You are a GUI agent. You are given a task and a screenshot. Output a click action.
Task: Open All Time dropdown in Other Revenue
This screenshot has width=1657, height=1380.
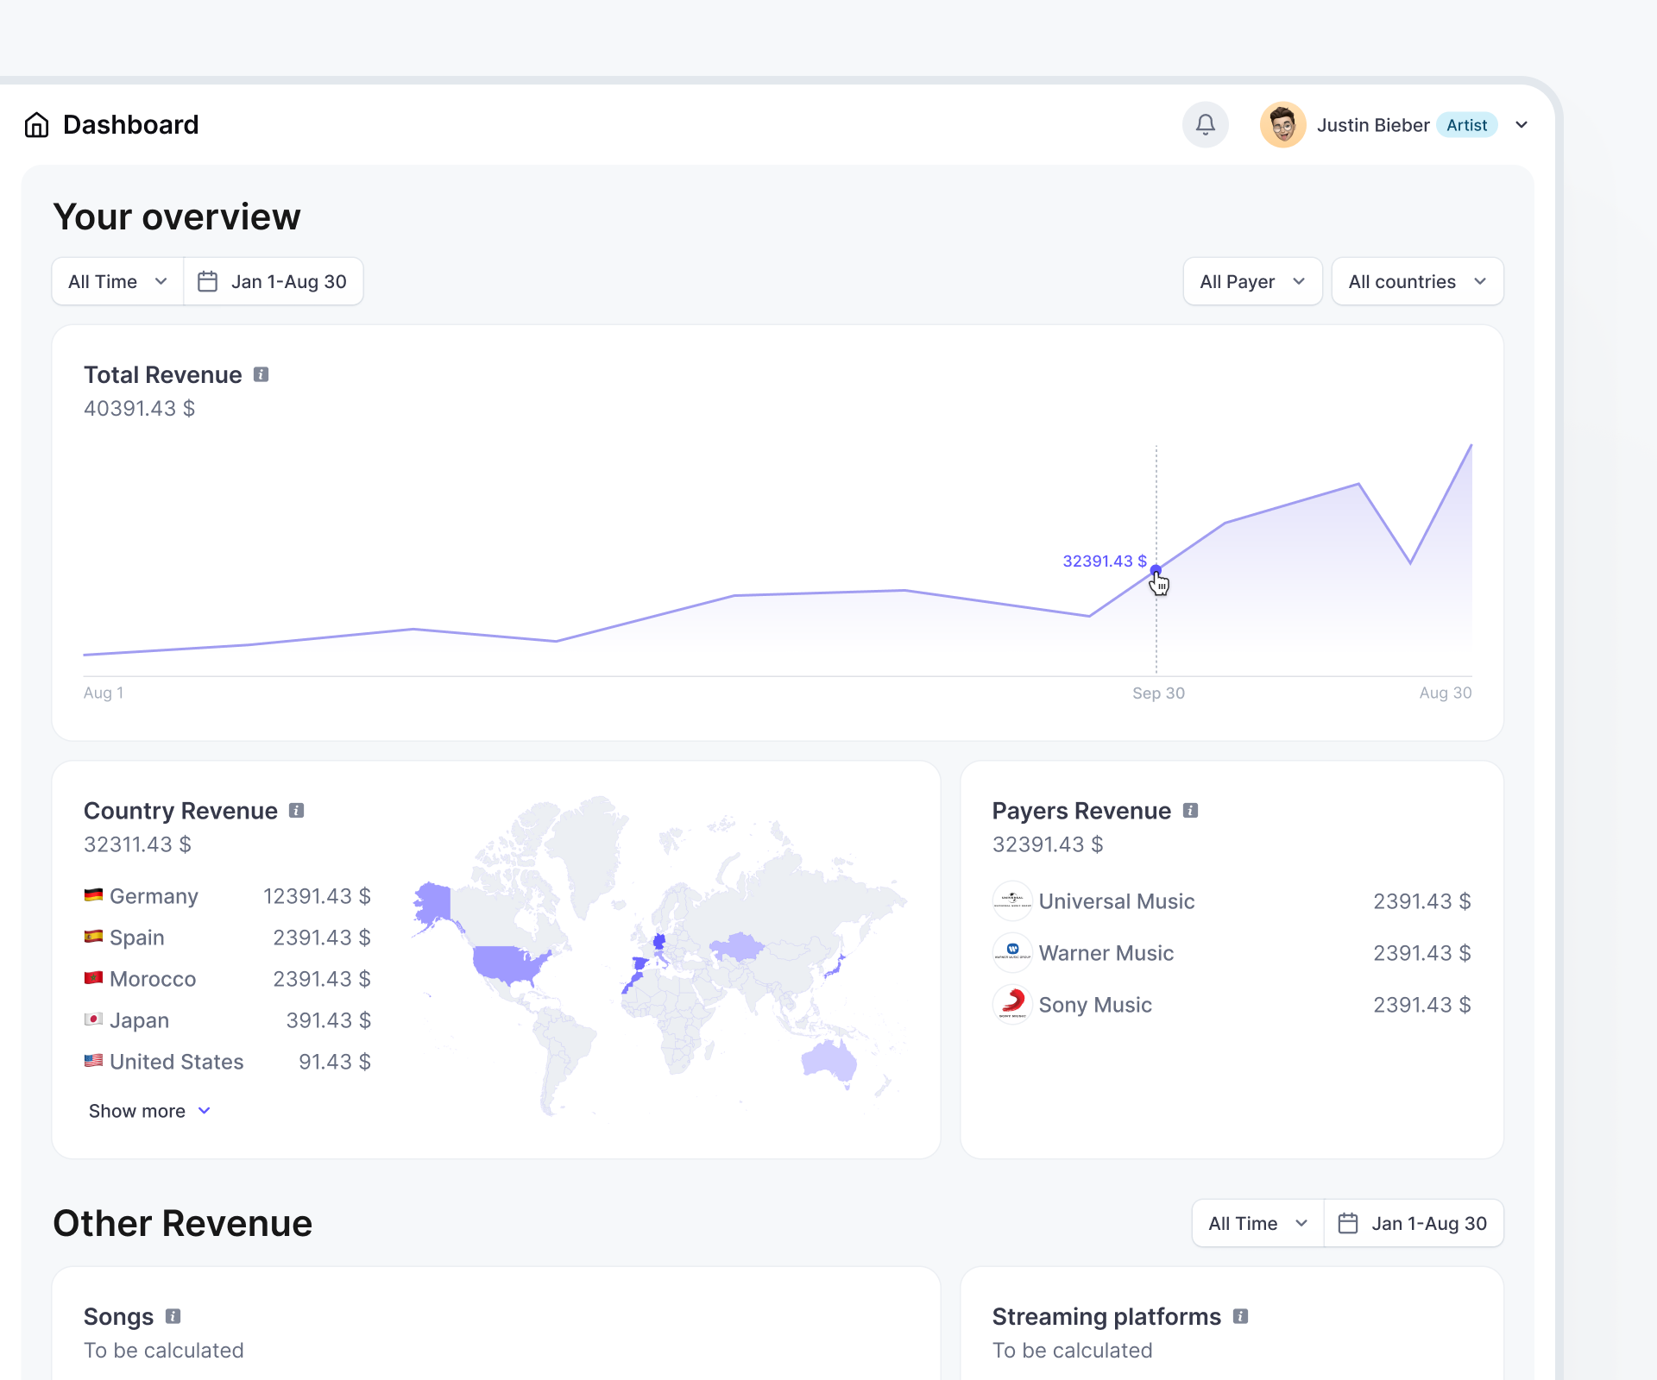1258,1223
